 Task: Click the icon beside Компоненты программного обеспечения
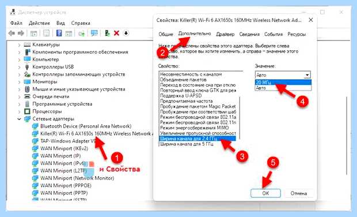27,52
